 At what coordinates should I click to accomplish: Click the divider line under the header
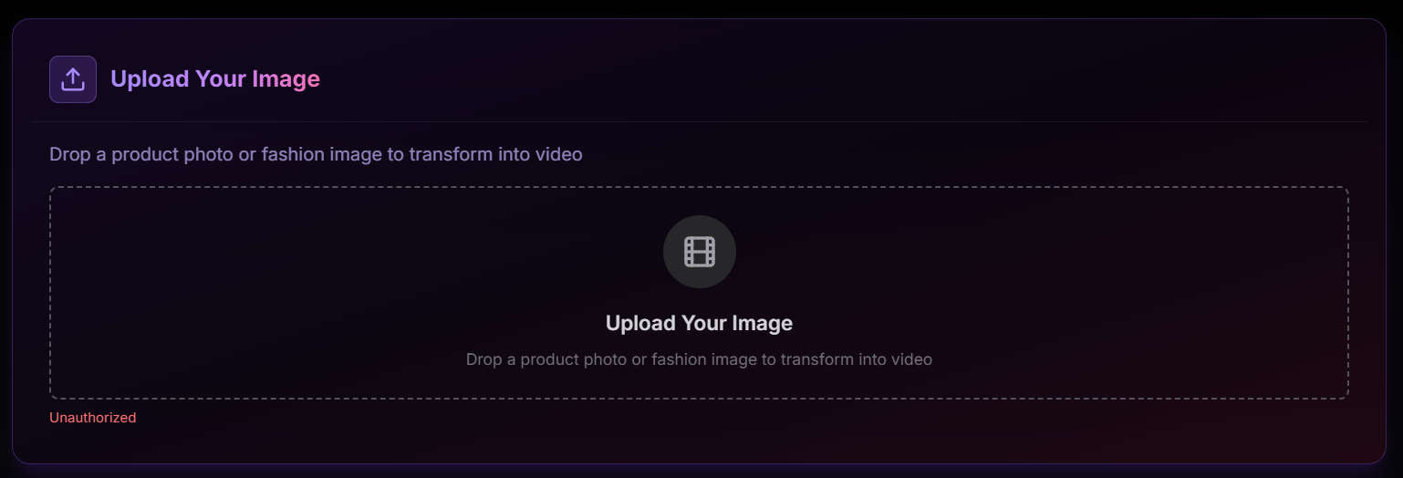[x=699, y=121]
